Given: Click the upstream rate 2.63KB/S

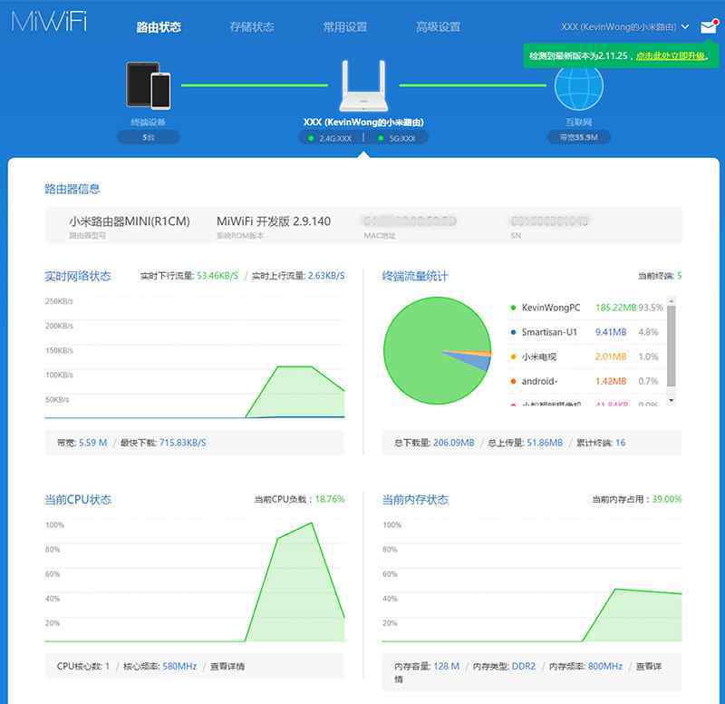Looking at the screenshot, I should click(x=326, y=276).
